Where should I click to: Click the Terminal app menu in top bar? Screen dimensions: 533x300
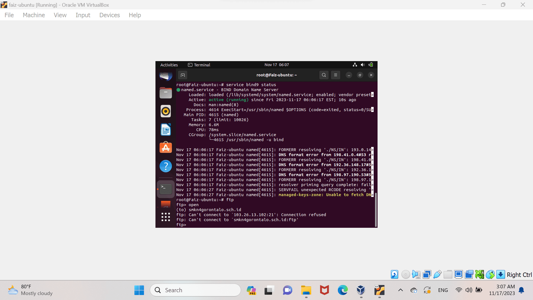[x=199, y=65]
